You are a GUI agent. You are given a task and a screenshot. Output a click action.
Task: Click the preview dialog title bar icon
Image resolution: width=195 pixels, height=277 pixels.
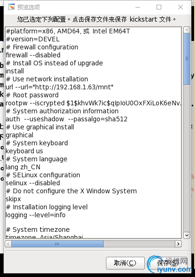coord(11,7)
